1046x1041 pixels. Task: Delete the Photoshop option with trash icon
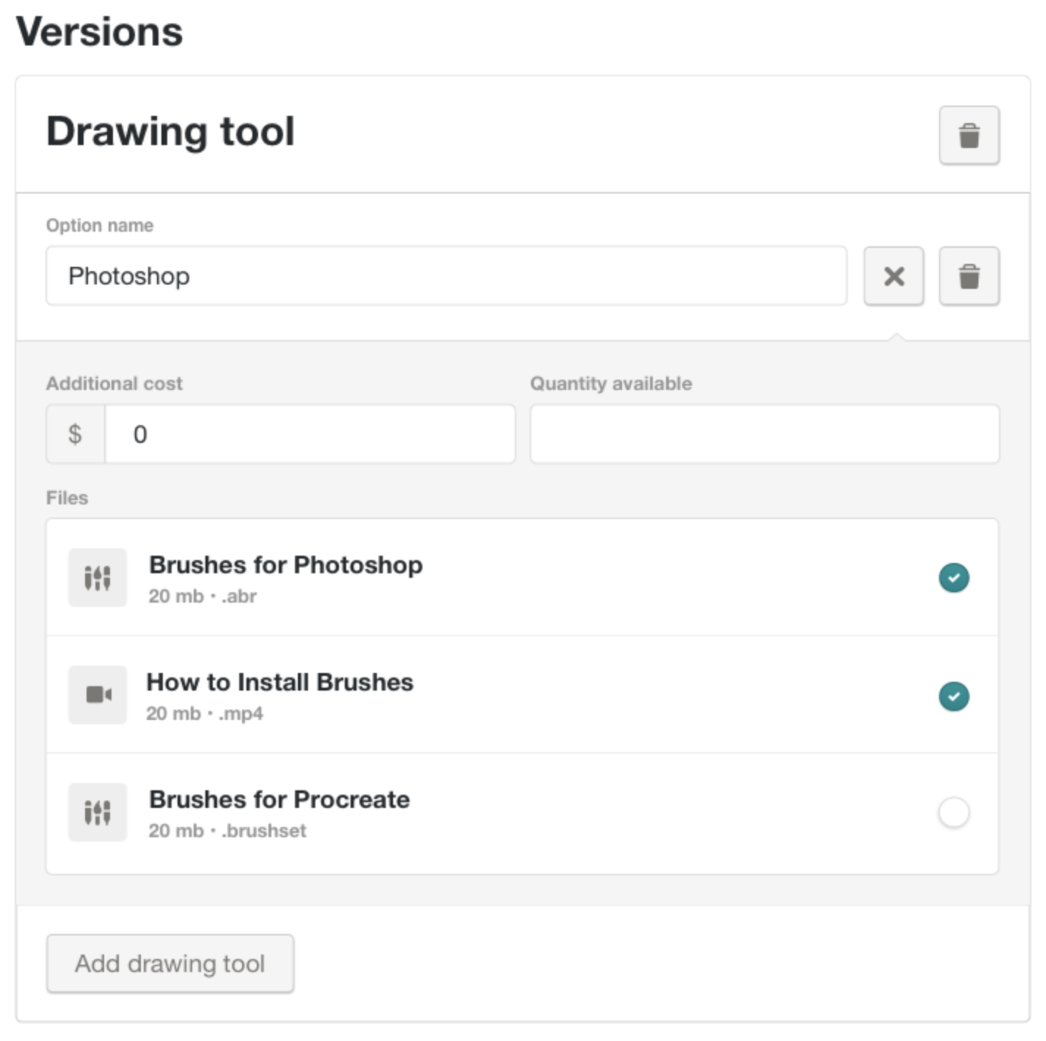tap(968, 276)
